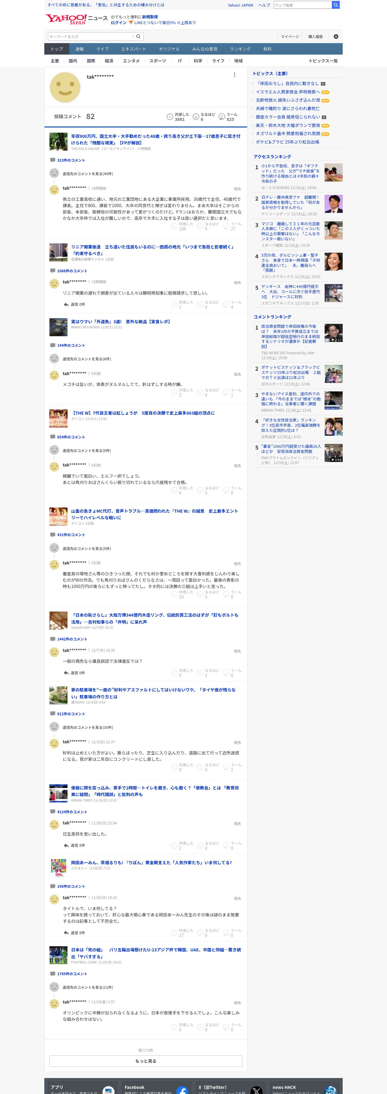Click the keyword search magnifier icon
Screen dimensions: 387x1094
click(138, 36)
